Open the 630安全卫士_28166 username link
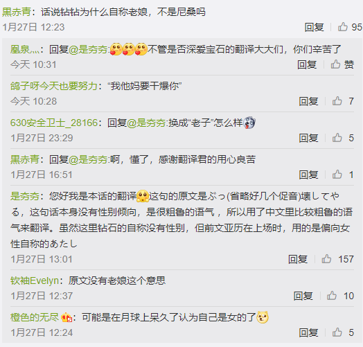The width and height of the screenshot is (363, 347). [54, 123]
